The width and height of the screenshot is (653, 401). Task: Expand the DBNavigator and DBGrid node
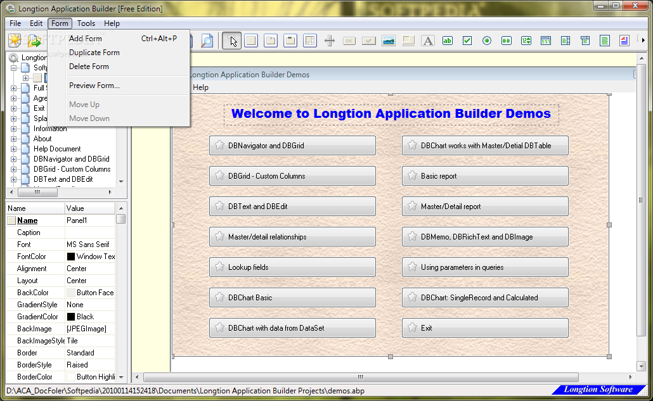pos(13,159)
